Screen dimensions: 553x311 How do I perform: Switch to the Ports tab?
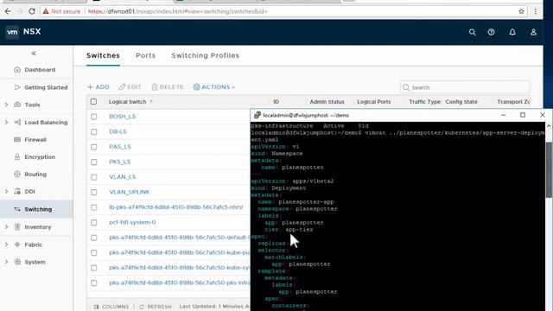coord(145,55)
